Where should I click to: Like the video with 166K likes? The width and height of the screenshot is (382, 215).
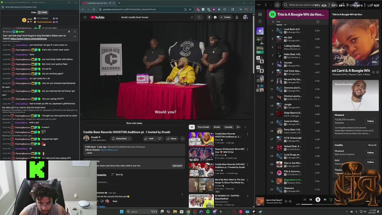[x=149, y=139]
